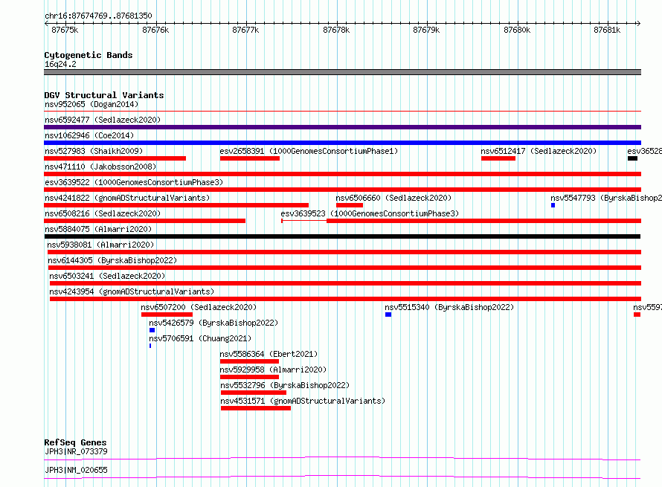Open esv3639523 (1000GenomesConsortiumPhase3) label

click(370, 213)
